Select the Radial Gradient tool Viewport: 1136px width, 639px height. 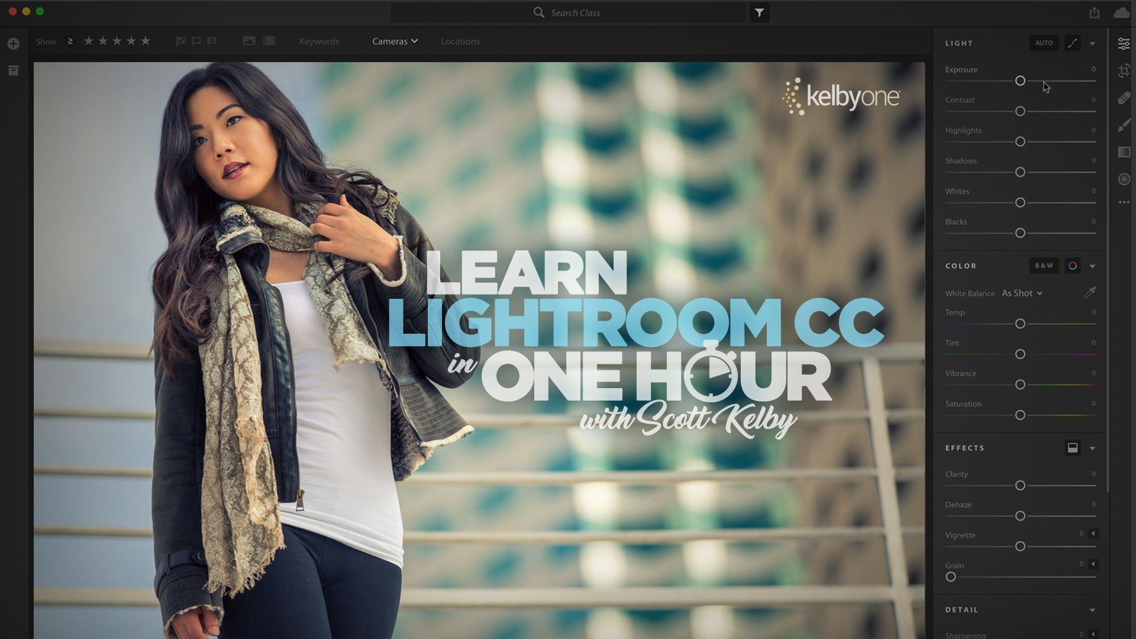pyautogui.click(x=1124, y=179)
